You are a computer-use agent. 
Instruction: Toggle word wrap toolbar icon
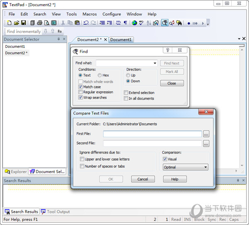click(x=118, y=23)
